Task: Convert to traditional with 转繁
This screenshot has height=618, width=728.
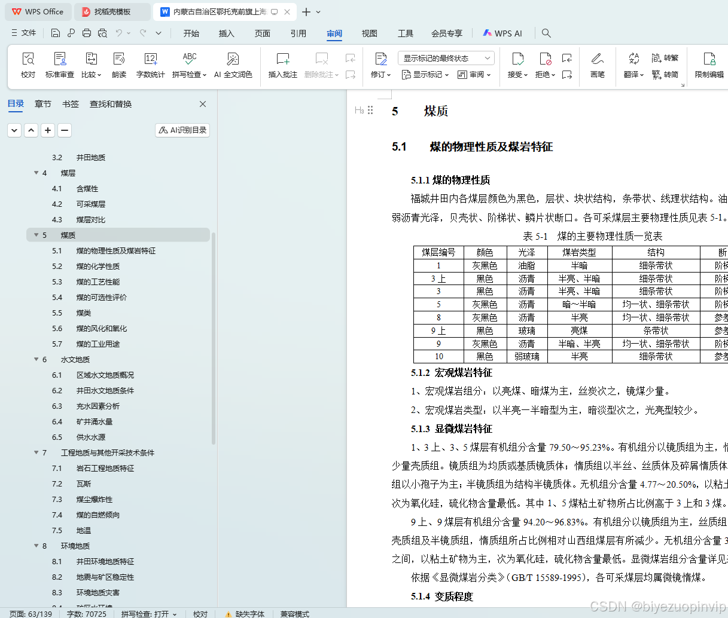Action: 665,58
